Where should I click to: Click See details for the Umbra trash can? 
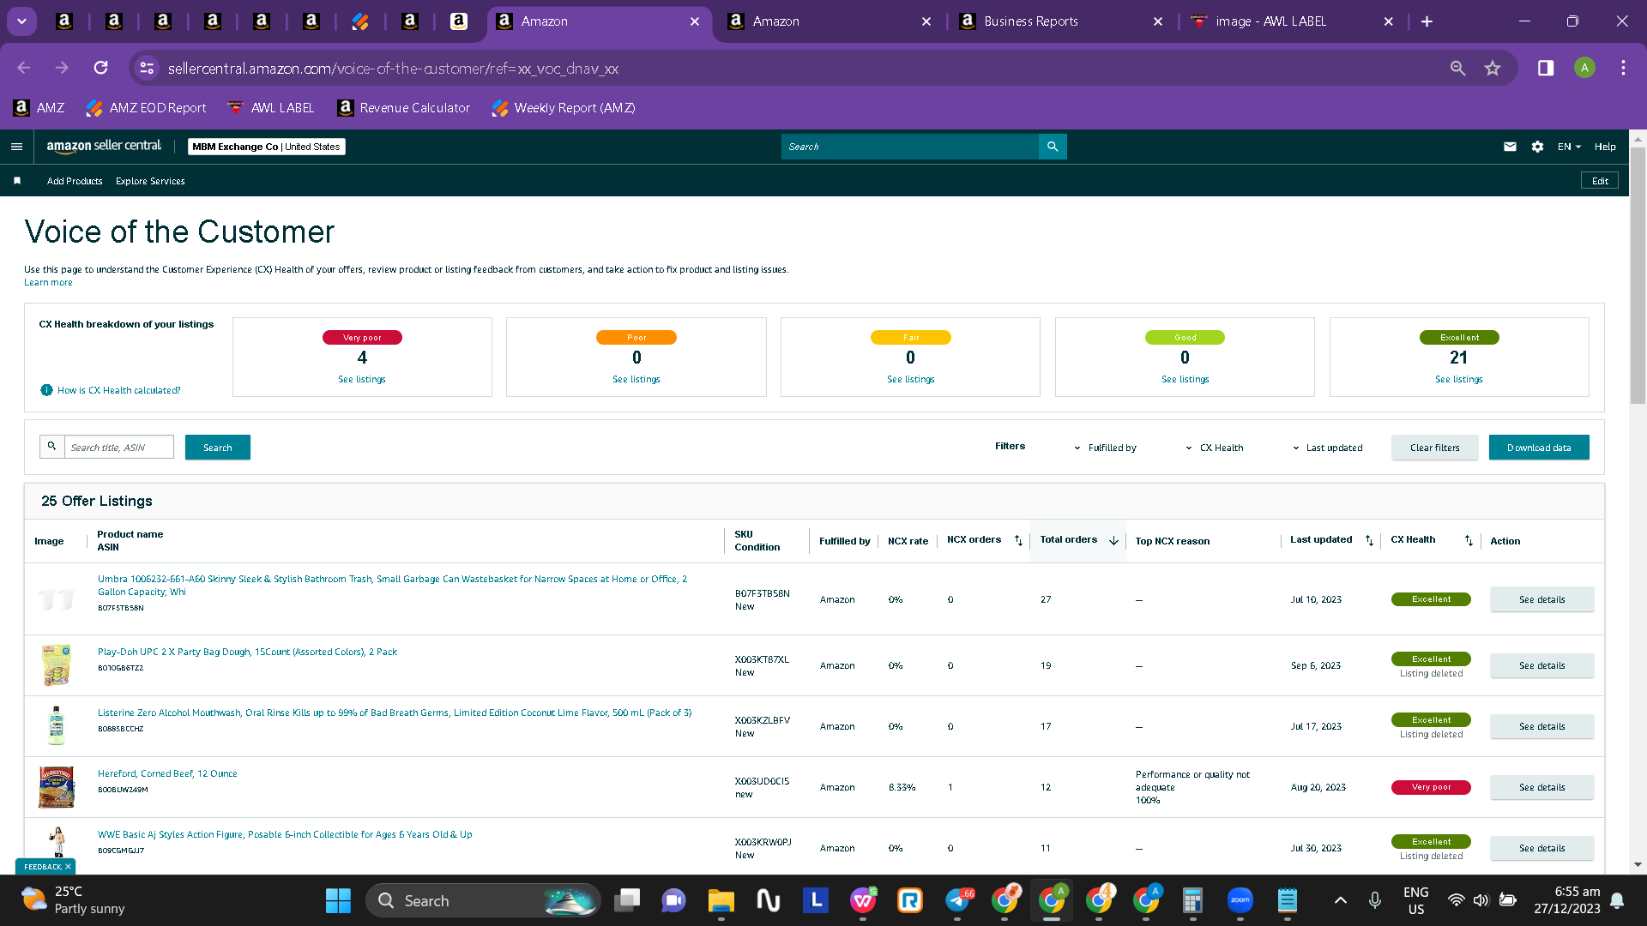(x=1541, y=599)
